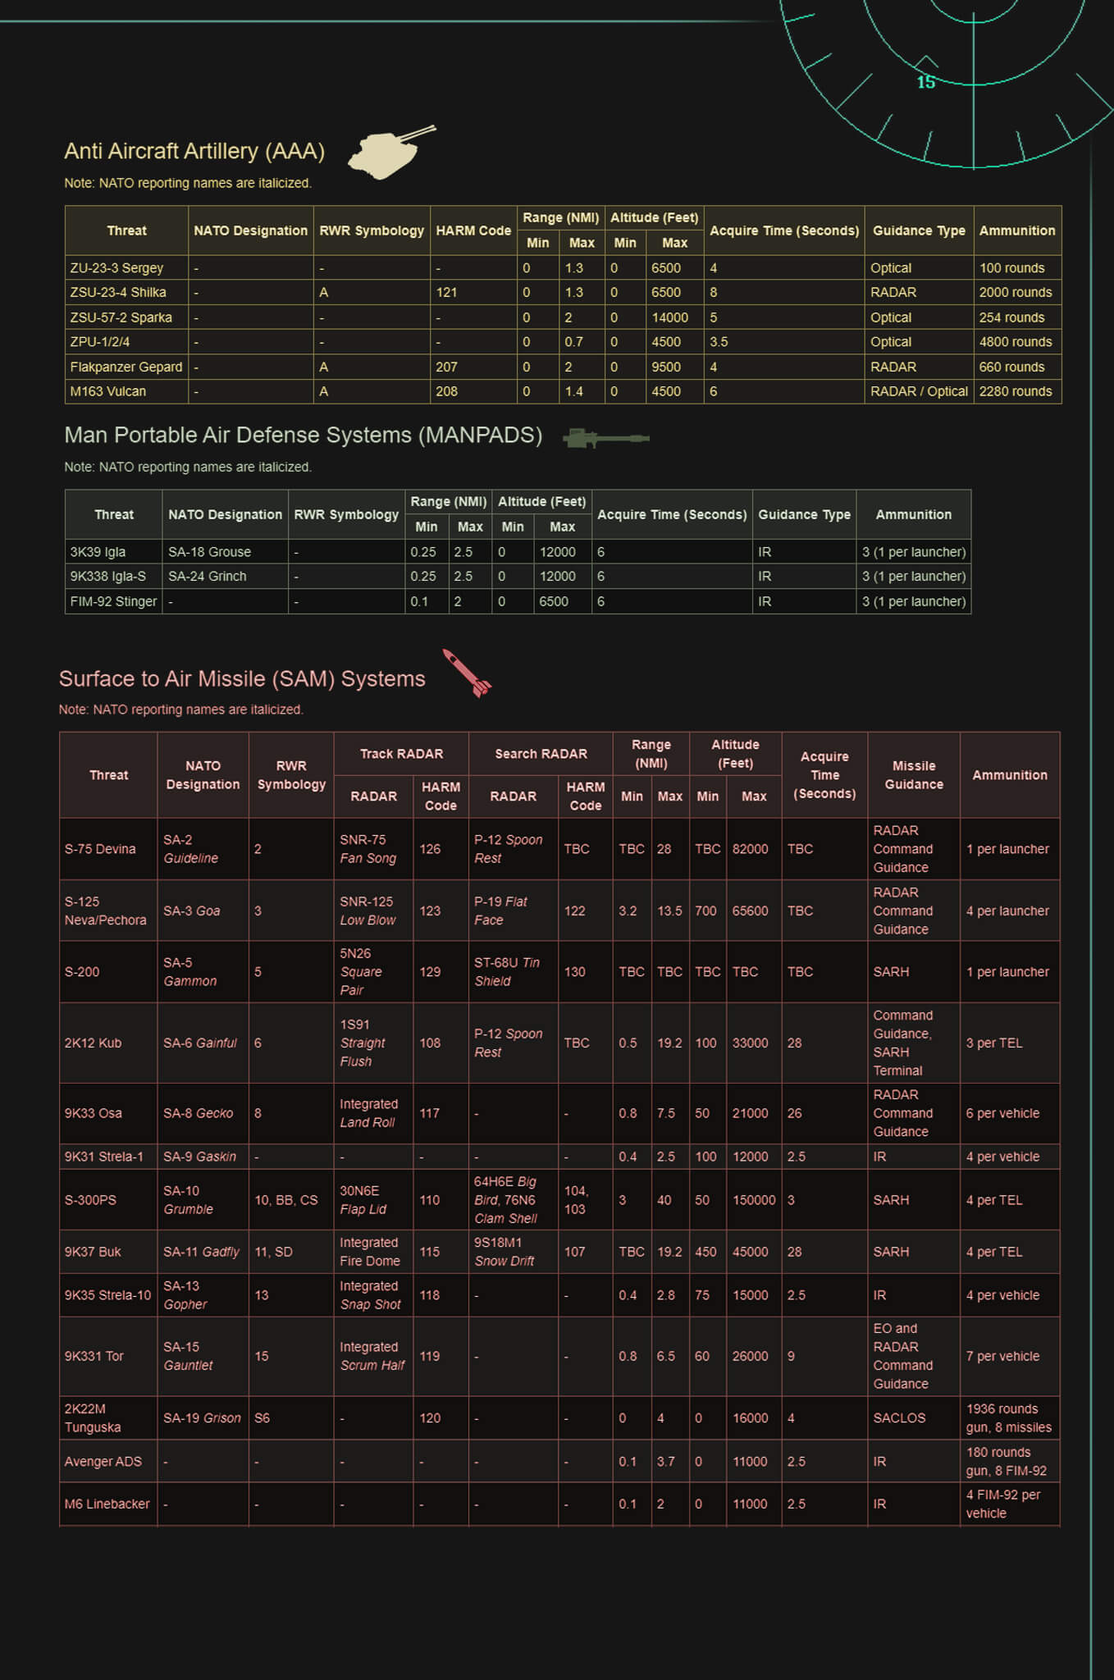The height and width of the screenshot is (1680, 1114).
Task: Select the SA-19 Grison designation cell
Action: [x=202, y=1418]
